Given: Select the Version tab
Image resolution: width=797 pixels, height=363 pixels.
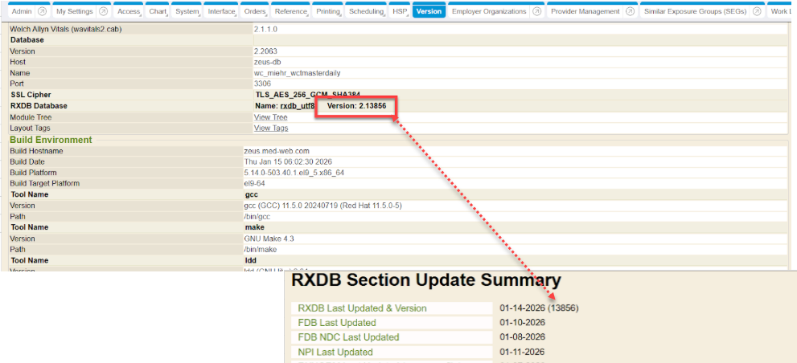Looking at the screenshot, I should (x=429, y=11).
